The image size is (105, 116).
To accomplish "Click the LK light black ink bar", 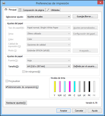I will [84, 86].
